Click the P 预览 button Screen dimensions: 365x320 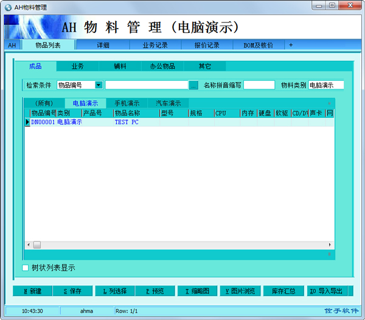pyautogui.click(x=155, y=291)
